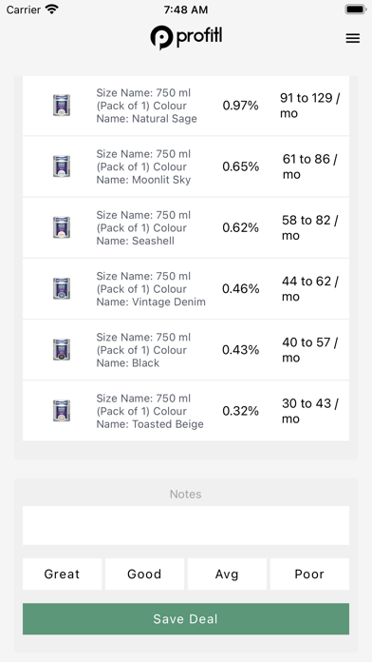Screen dimensions: 372x662
Task: Rate the deal as Avg
Action: [x=227, y=574]
